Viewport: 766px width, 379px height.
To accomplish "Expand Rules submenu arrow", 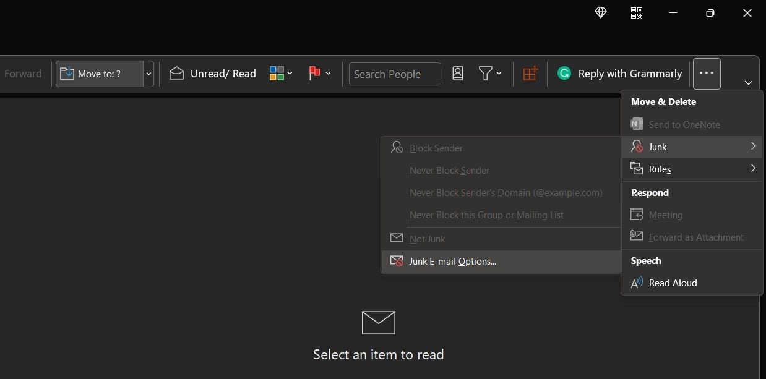I will pos(753,169).
